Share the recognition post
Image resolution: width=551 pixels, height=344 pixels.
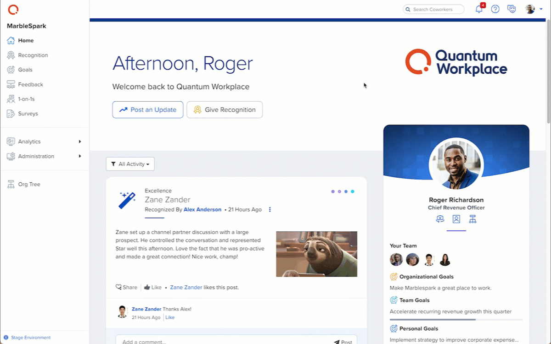click(126, 287)
